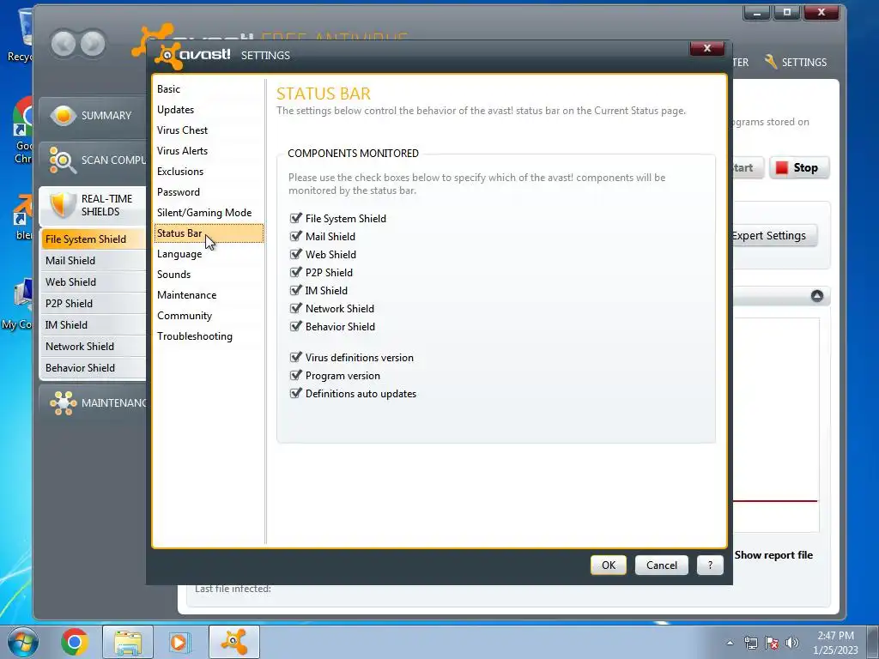Click the main window back navigation arrow
The width and height of the screenshot is (879, 659).
point(63,44)
